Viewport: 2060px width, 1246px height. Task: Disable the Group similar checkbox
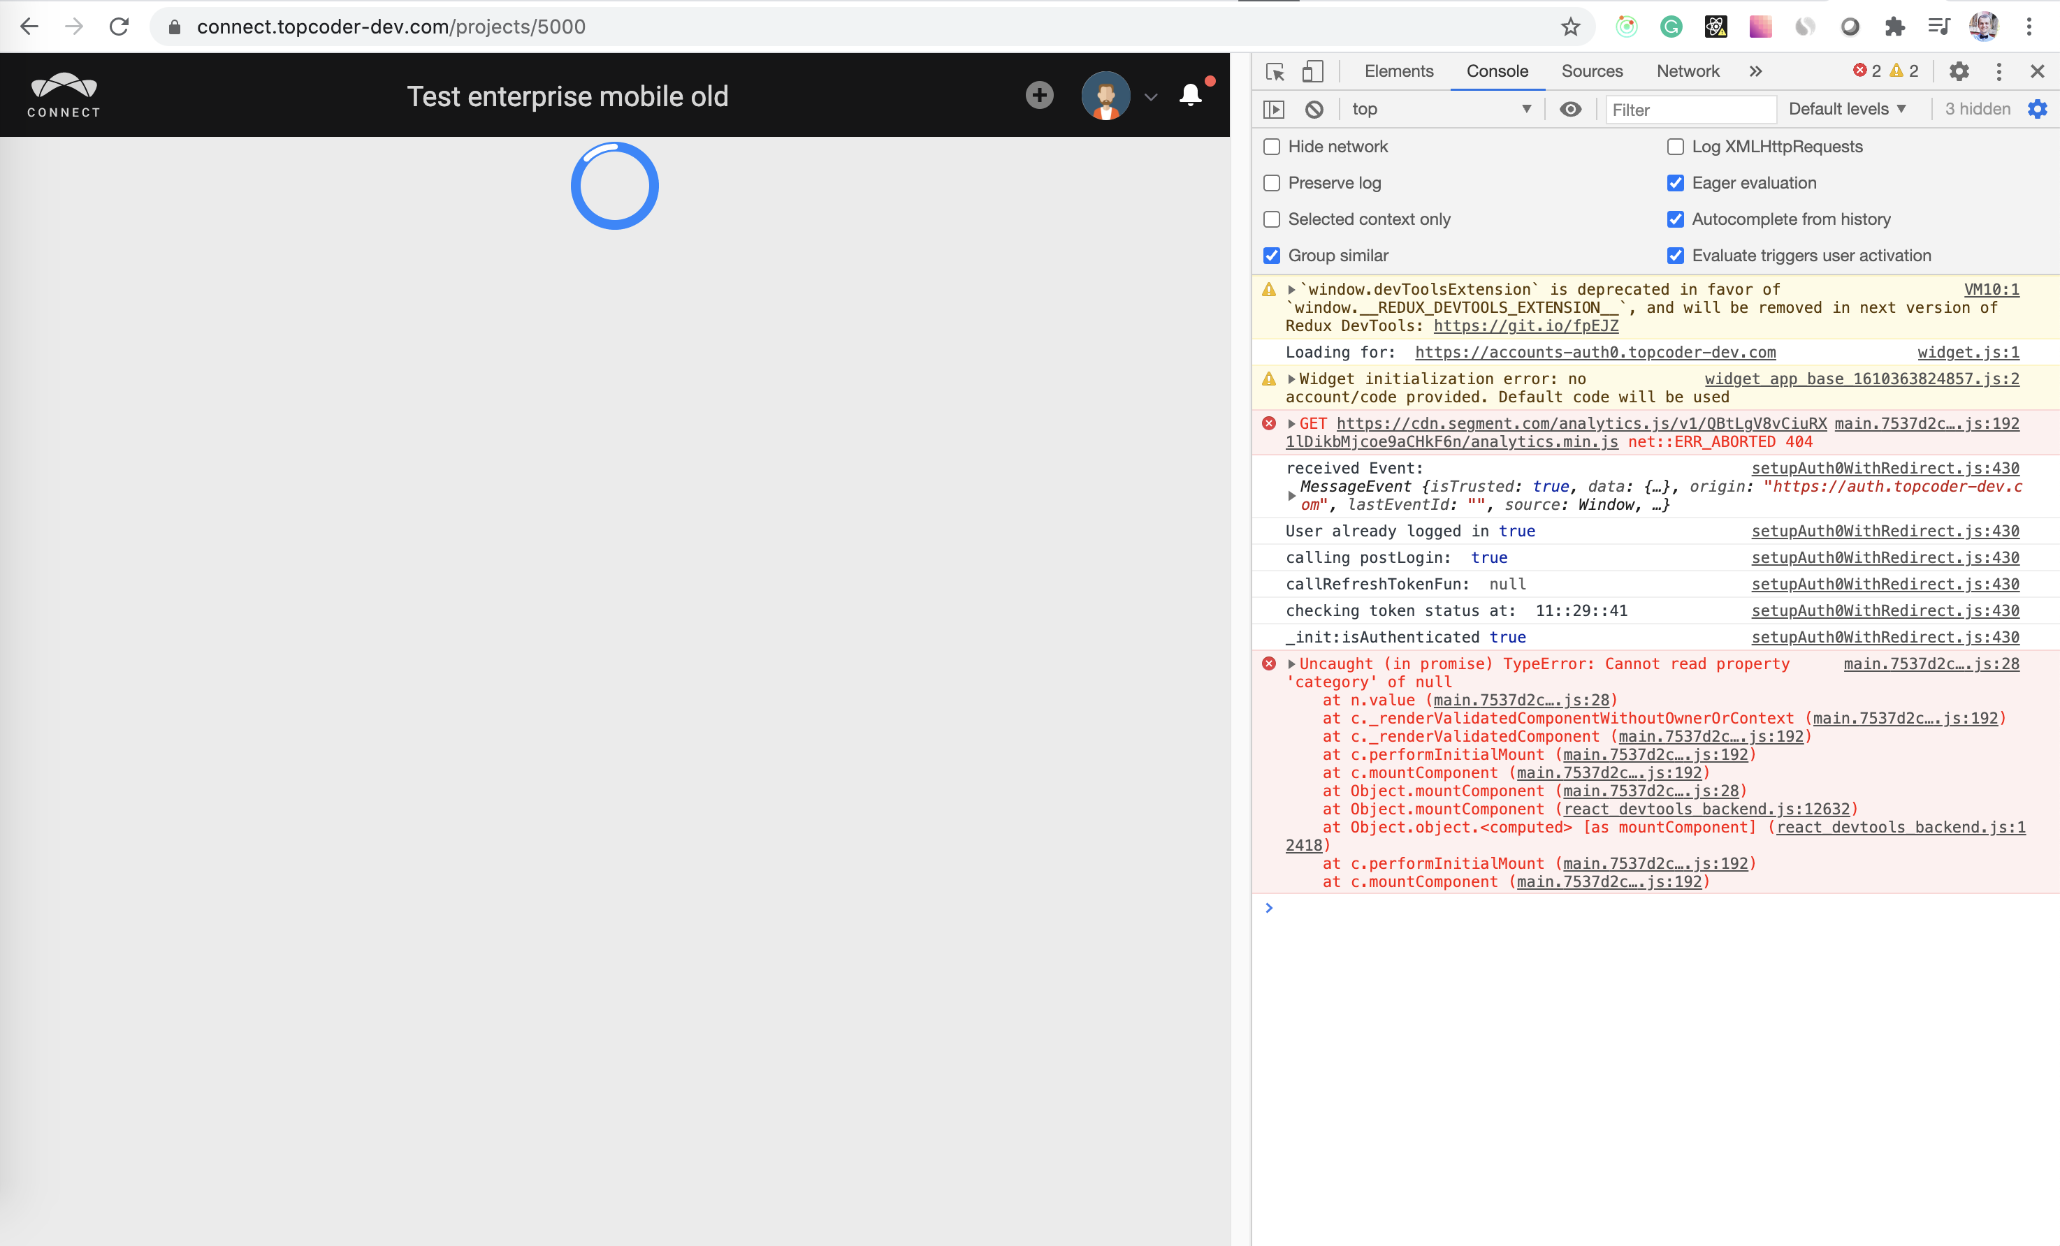pyautogui.click(x=1272, y=256)
